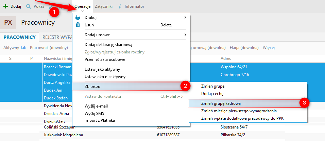This screenshot has width=325, height=141.
Task: Expand the Dodaj umowę submenu arrow
Action: (185, 34)
